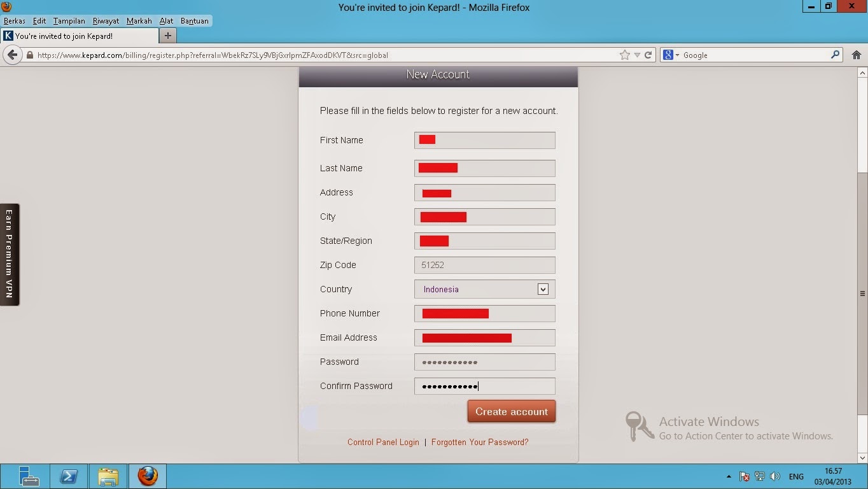Open the Control Panel Login link
The width and height of the screenshot is (868, 489).
383,442
